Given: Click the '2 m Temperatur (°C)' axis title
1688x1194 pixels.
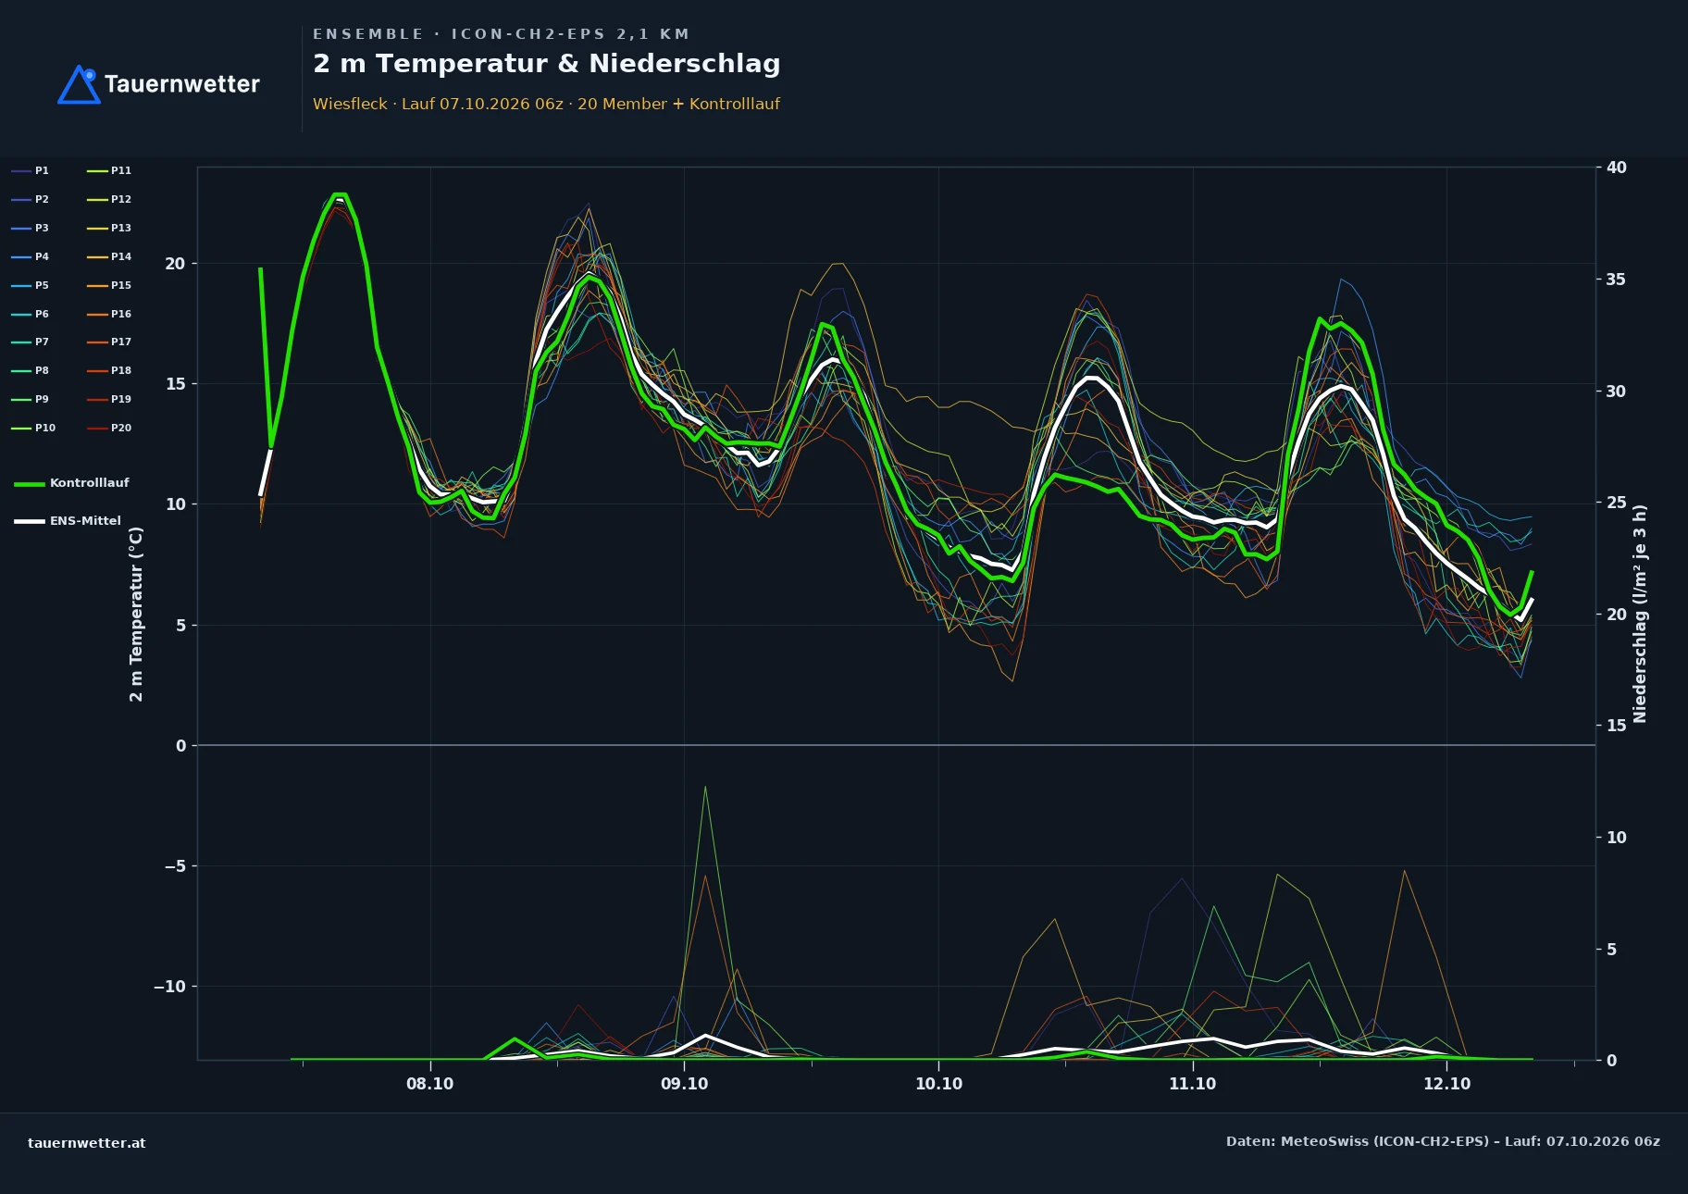Looking at the screenshot, I should pyautogui.click(x=136, y=614).
